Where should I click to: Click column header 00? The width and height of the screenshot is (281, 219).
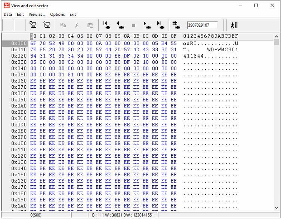33,36
